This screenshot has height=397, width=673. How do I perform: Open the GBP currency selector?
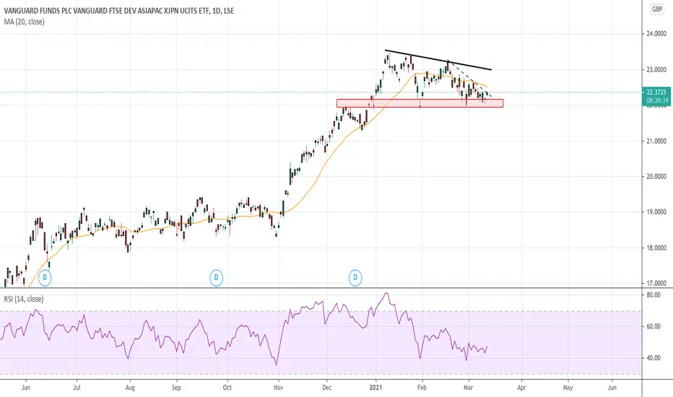pos(657,9)
